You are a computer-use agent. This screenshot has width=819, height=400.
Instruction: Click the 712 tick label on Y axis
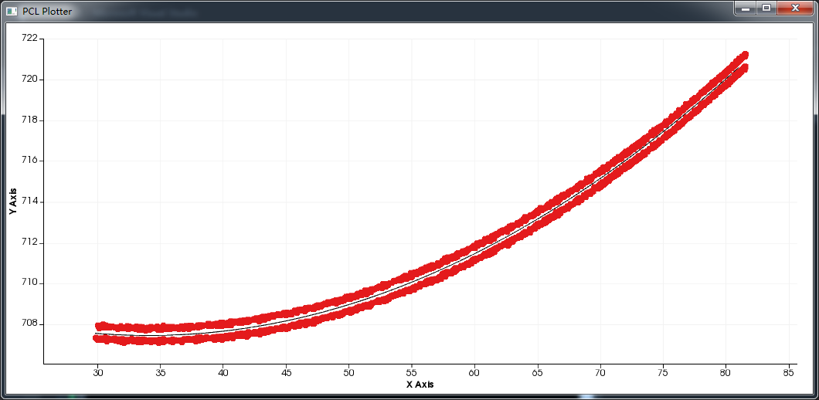click(x=30, y=242)
